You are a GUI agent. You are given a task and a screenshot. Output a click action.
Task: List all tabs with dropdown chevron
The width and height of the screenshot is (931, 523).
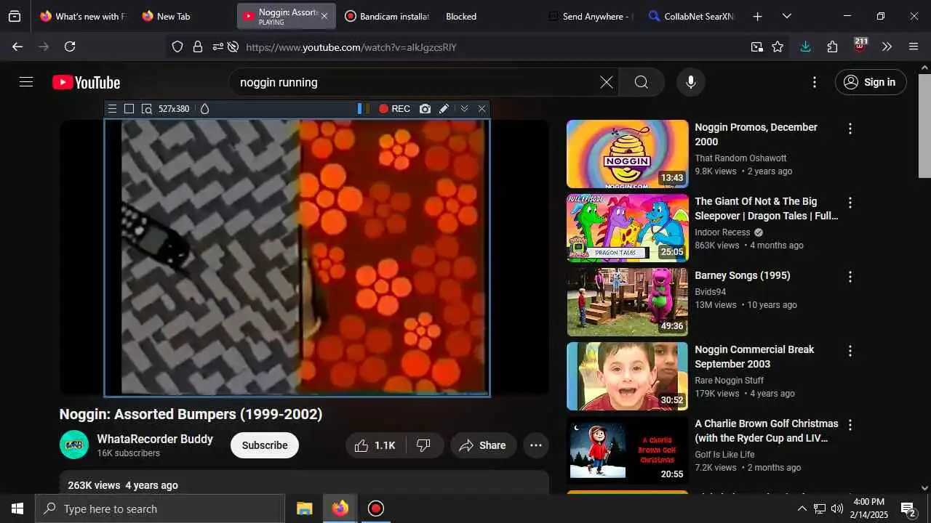click(x=786, y=16)
